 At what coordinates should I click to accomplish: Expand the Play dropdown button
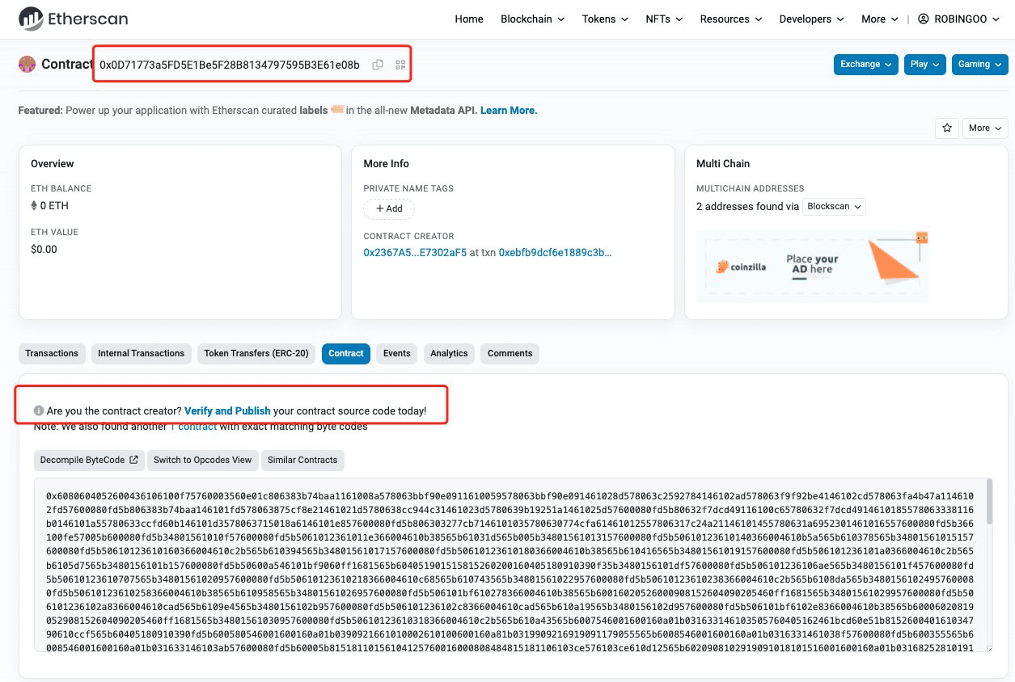point(925,65)
